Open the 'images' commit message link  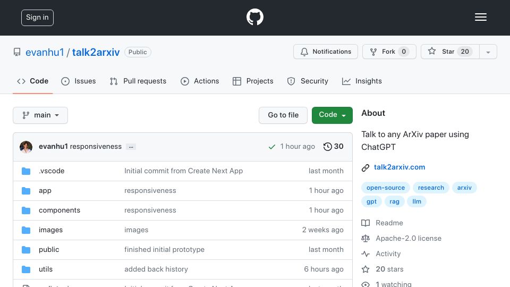[137, 230]
